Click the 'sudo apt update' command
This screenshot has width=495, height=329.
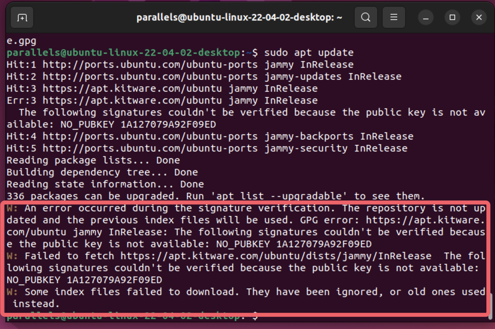click(309, 53)
